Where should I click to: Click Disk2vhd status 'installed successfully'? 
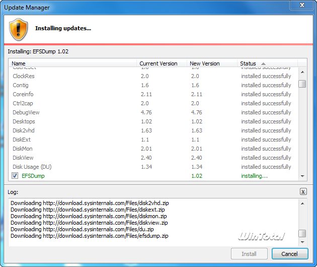pyautogui.click(x=266, y=130)
